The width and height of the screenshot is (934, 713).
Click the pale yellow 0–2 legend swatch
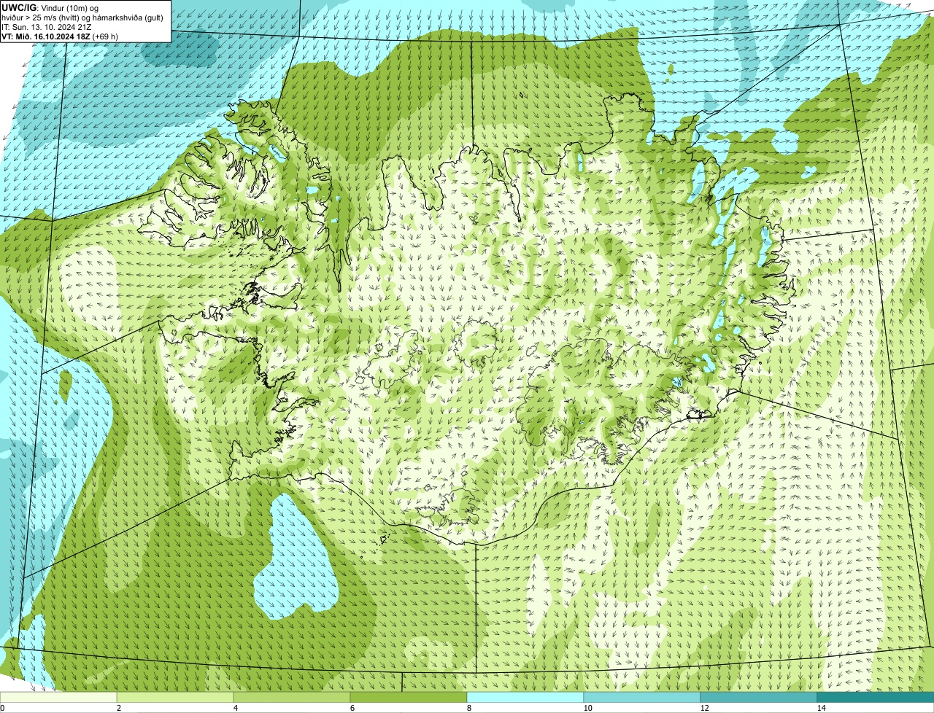point(58,697)
